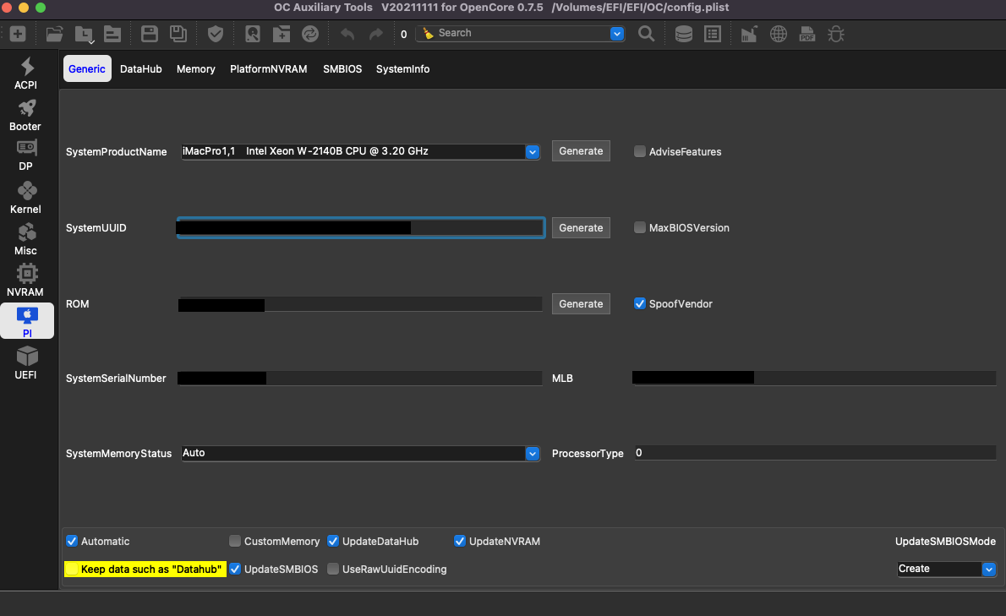Viewport: 1006px width, 616px height.
Task: Click the shield validate config icon
Action: [216, 34]
